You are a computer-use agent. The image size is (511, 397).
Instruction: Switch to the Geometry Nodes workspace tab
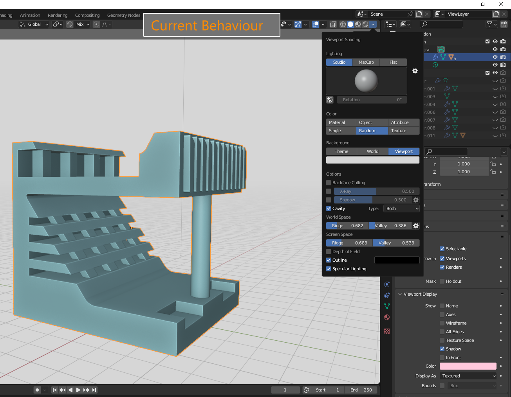click(x=124, y=15)
